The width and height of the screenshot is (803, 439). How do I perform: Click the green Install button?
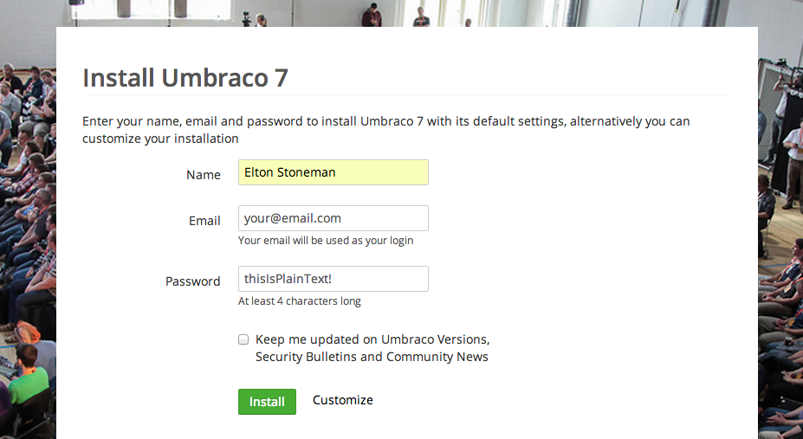pyautogui.click(x=267, y=402)
